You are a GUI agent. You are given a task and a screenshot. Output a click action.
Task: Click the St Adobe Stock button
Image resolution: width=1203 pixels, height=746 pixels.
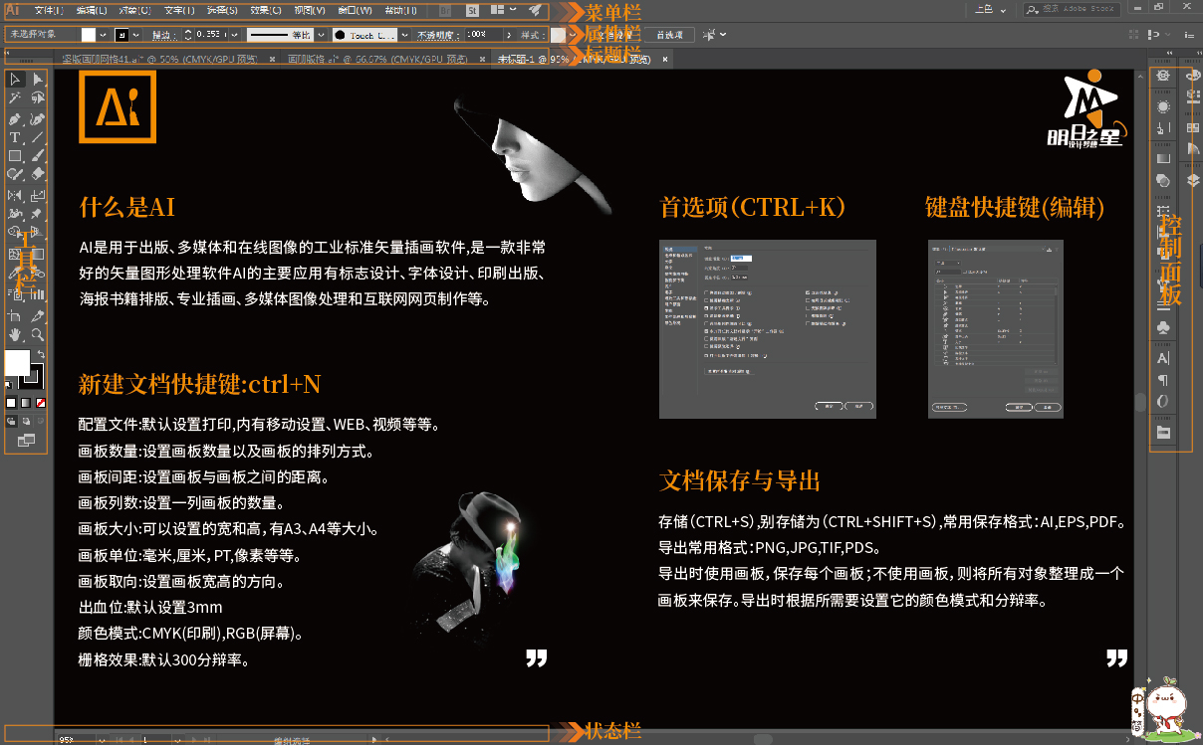pos(473,10)
